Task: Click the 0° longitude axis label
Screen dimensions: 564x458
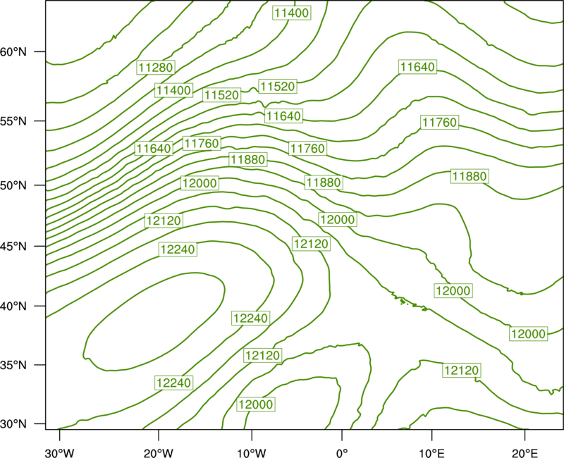Action: 342,453
